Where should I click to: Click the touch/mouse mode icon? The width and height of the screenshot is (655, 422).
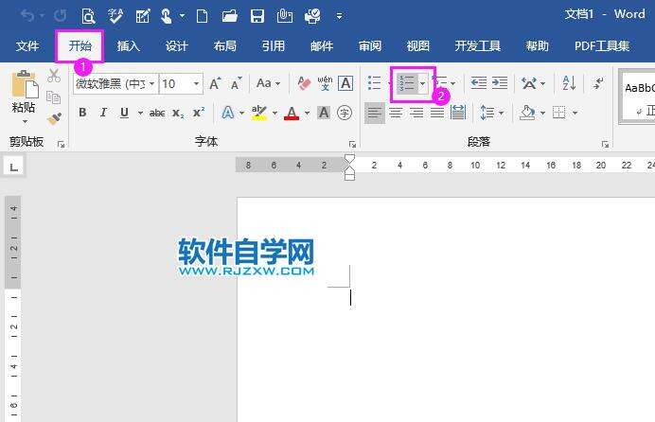[167, 16]
